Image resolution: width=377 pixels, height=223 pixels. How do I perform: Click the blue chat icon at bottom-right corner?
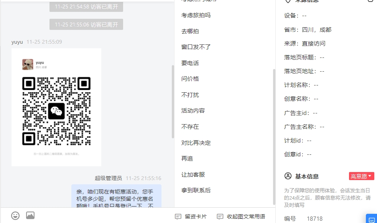point(372,219)
